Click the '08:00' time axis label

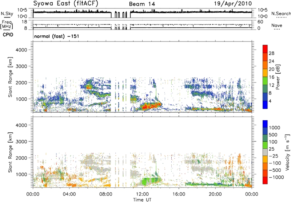tap(106, 194)
